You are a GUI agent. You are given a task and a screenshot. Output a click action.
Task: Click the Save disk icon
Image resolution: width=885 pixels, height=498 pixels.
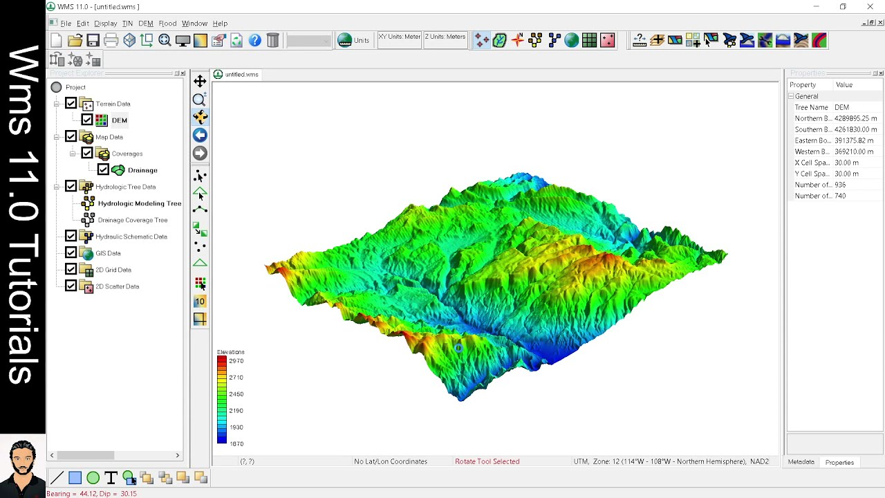pos(93,41)
